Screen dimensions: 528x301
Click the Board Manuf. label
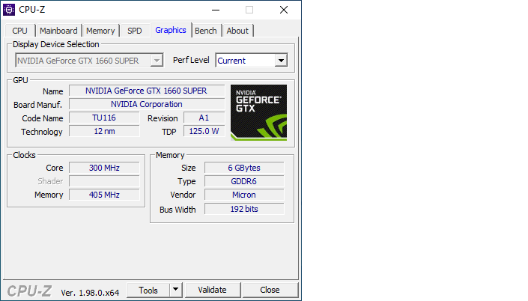tap(37, 105)
